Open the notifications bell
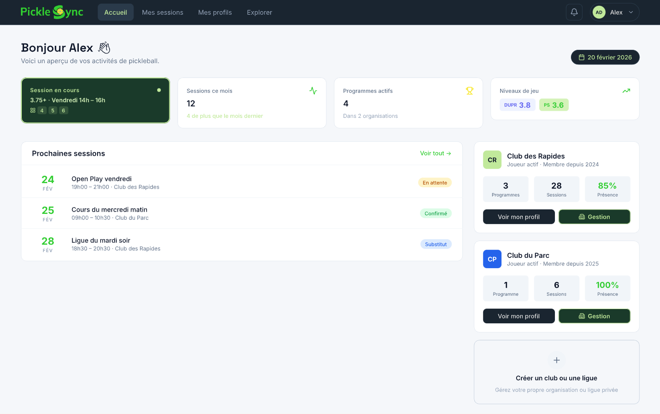Image resolution: width=660 pixels, height=414 pixels. click(574, 12)
